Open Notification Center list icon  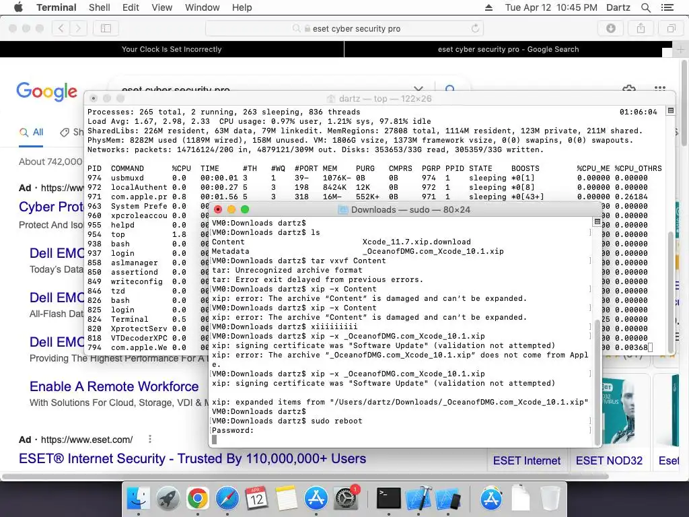click(667, 7)
